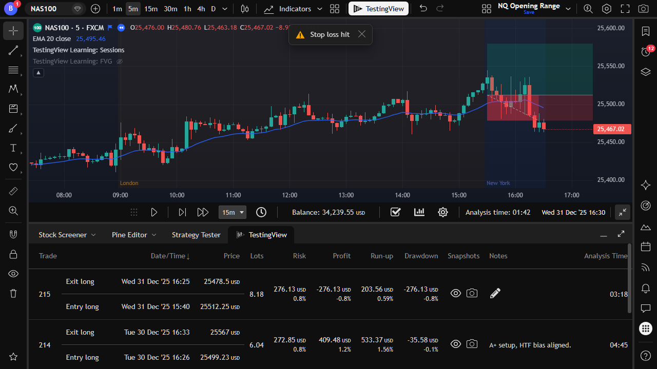Image resolution: width=657 pixels, height=369 pixels.
Task: Open the Indicators dialog
Action: [x=287, y=9]
